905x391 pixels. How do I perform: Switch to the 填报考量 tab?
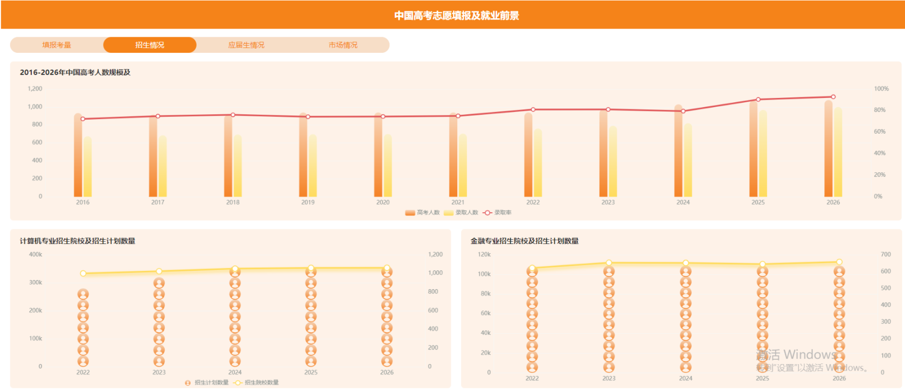(x=57, y=45)
